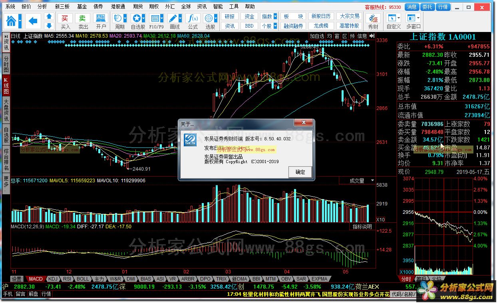Select the MACD indicator tab

pos(35,279)
